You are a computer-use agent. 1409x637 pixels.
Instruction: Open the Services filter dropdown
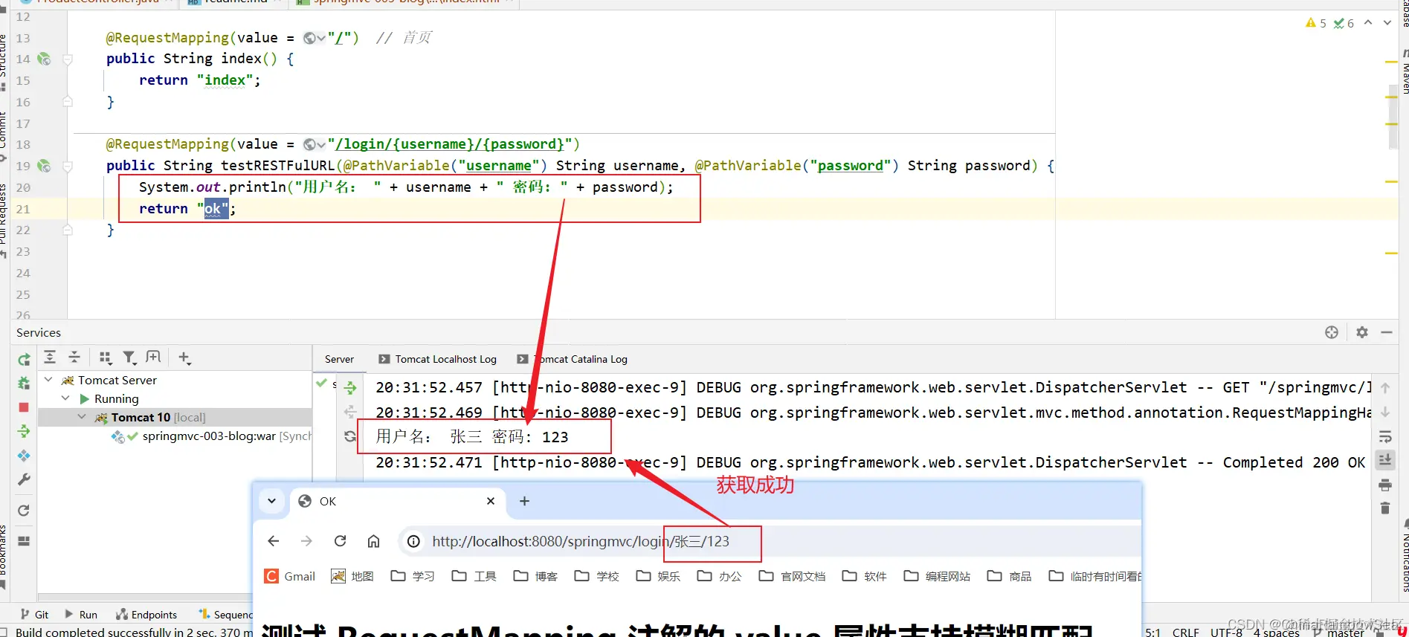(130, 358)
